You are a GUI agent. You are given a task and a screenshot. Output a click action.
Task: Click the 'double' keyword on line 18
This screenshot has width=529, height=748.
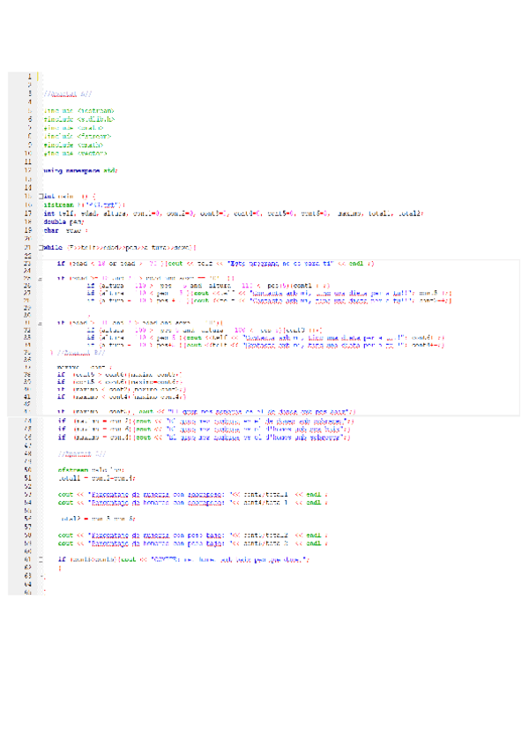pyautogui.click(x=53, y=221)
